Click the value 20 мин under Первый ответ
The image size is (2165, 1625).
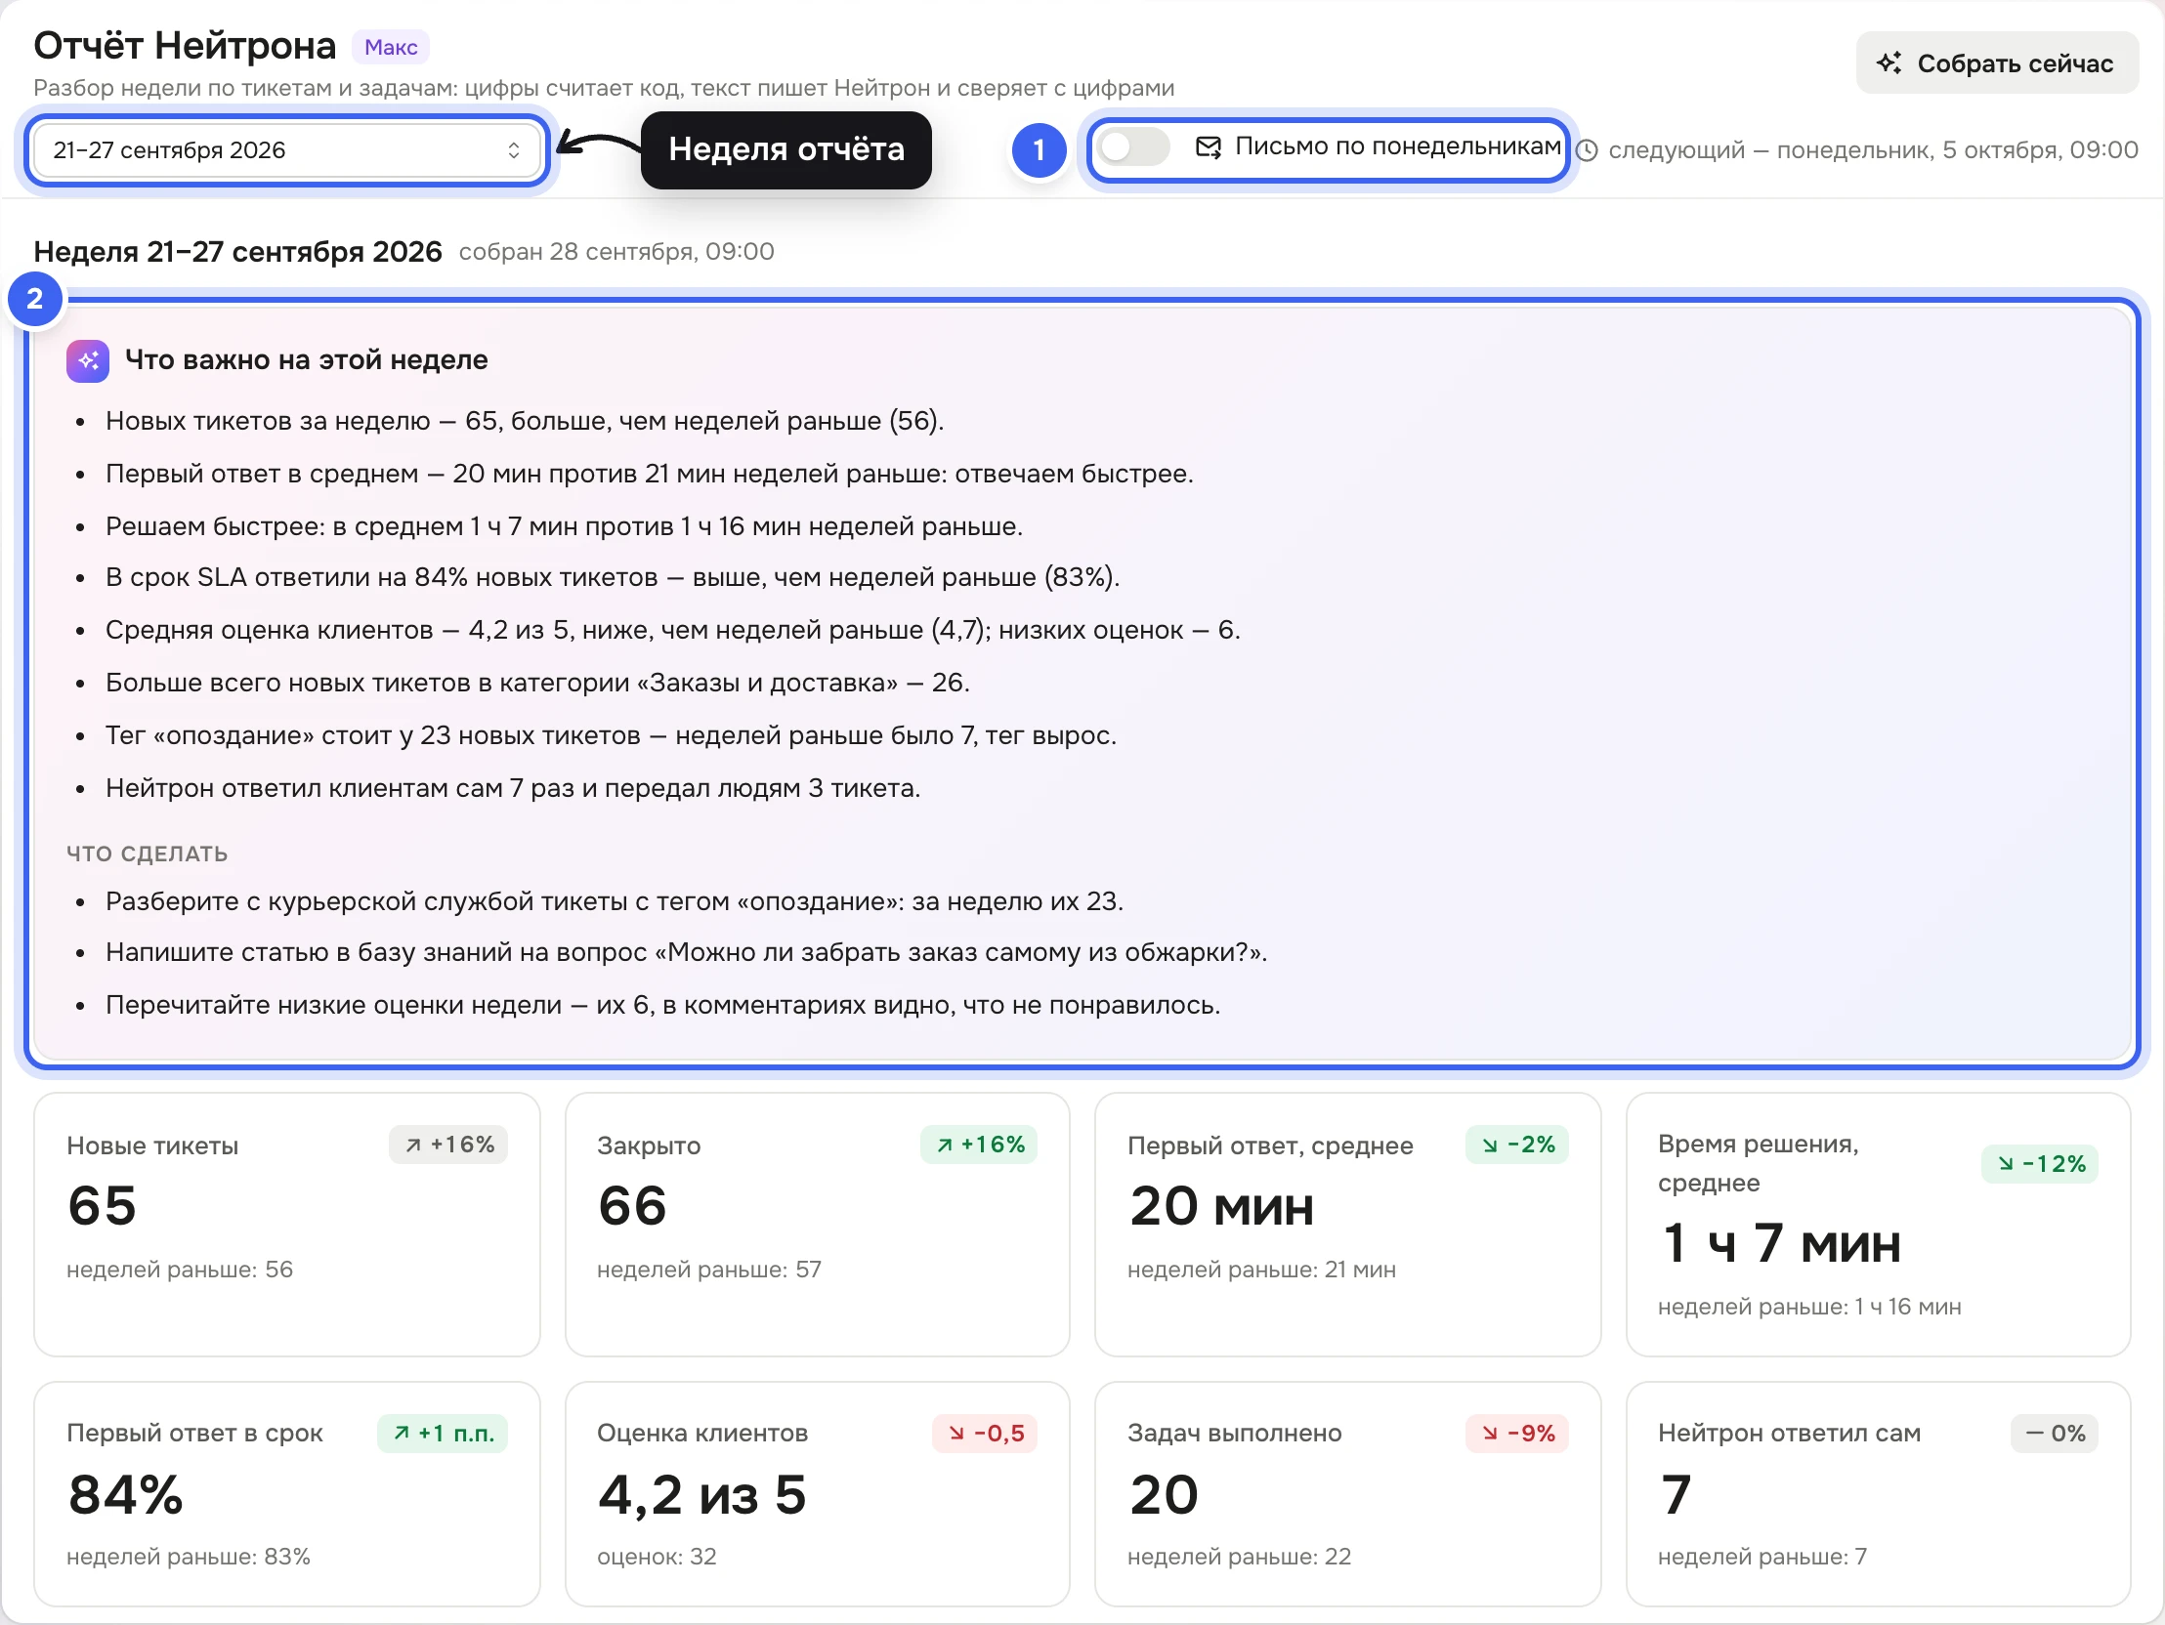(x=1220, y=1205)
